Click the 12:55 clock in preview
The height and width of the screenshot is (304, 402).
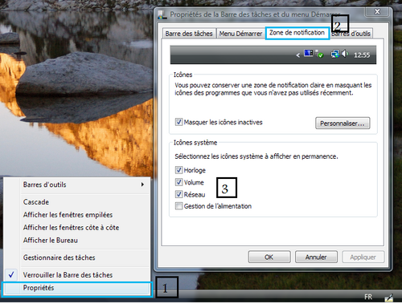362,55
